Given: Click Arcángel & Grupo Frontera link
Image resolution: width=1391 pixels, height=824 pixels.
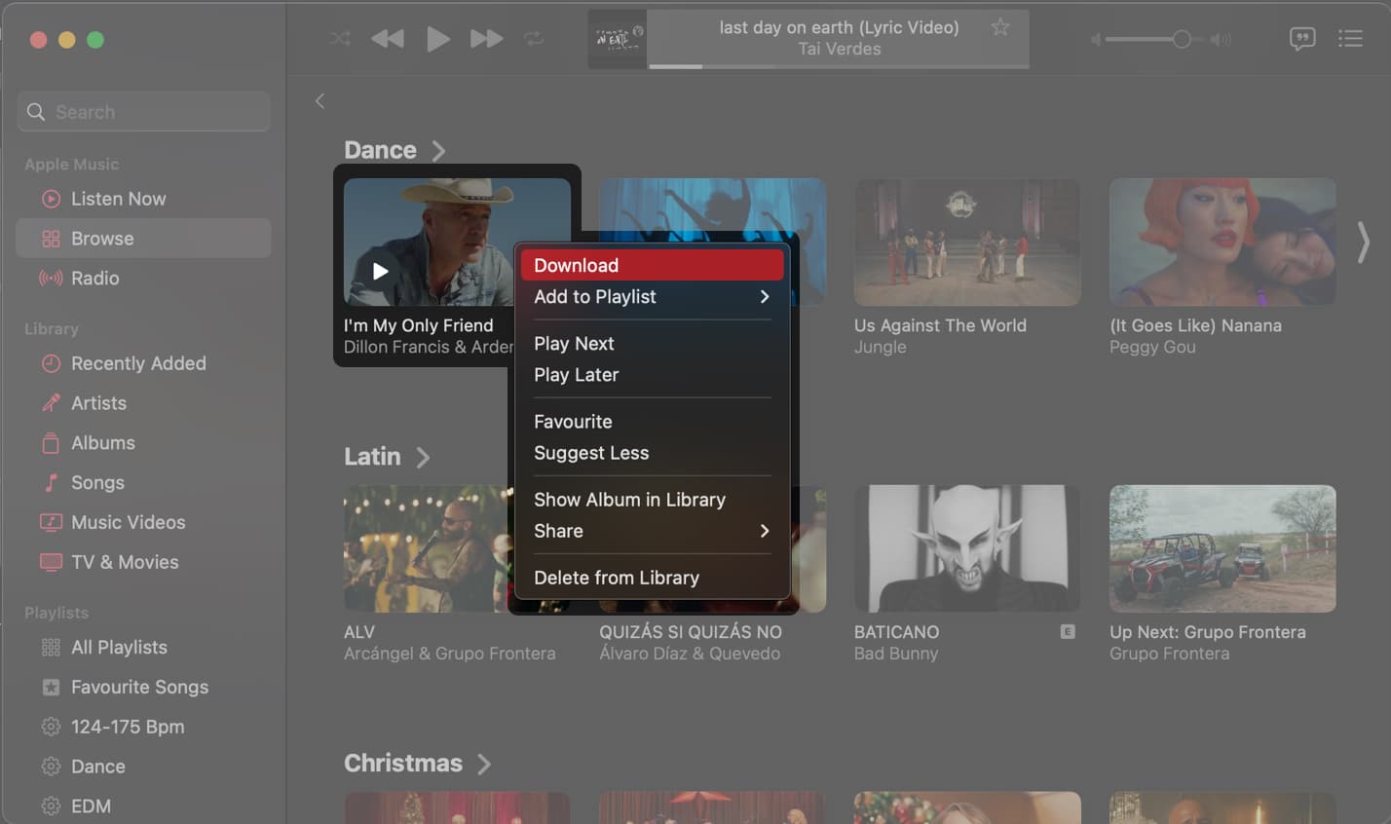Looking at the screenshot, I should pos(449,654).
